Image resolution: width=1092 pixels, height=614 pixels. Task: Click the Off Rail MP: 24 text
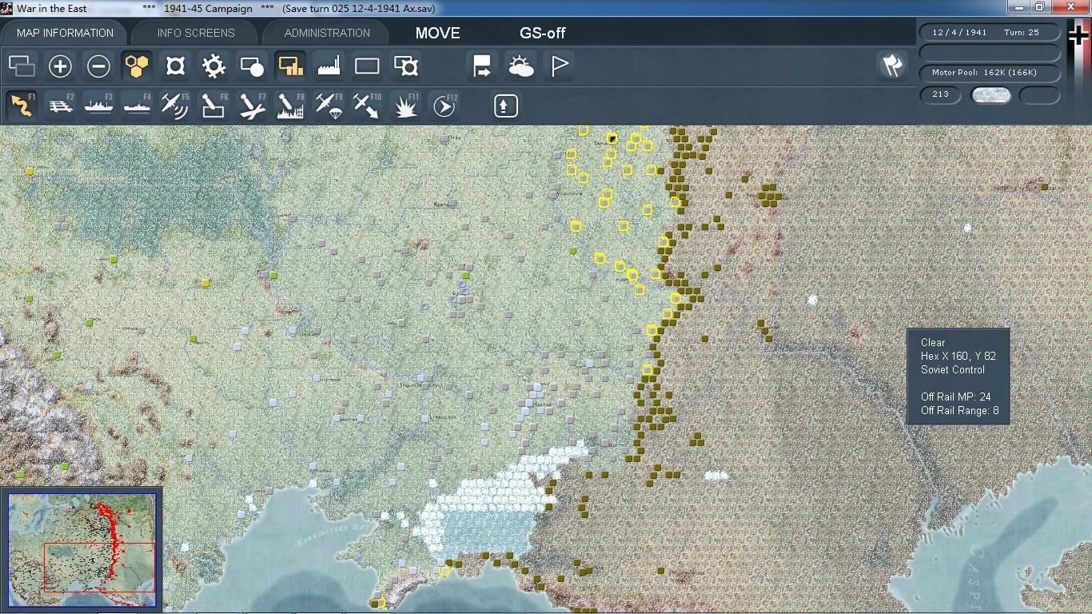click(956, 397)
